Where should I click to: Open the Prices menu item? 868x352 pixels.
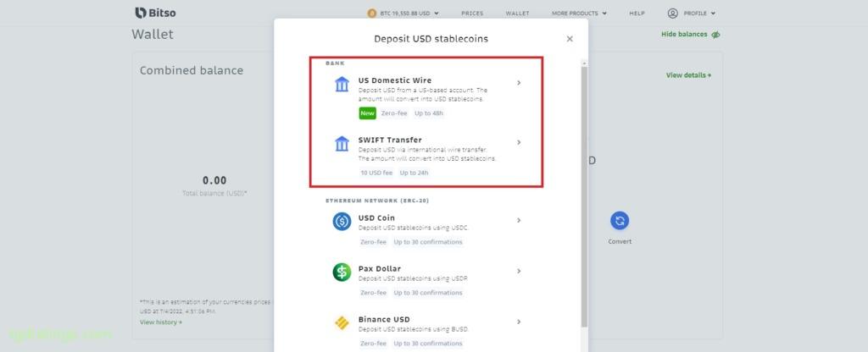tap(472, 14)
